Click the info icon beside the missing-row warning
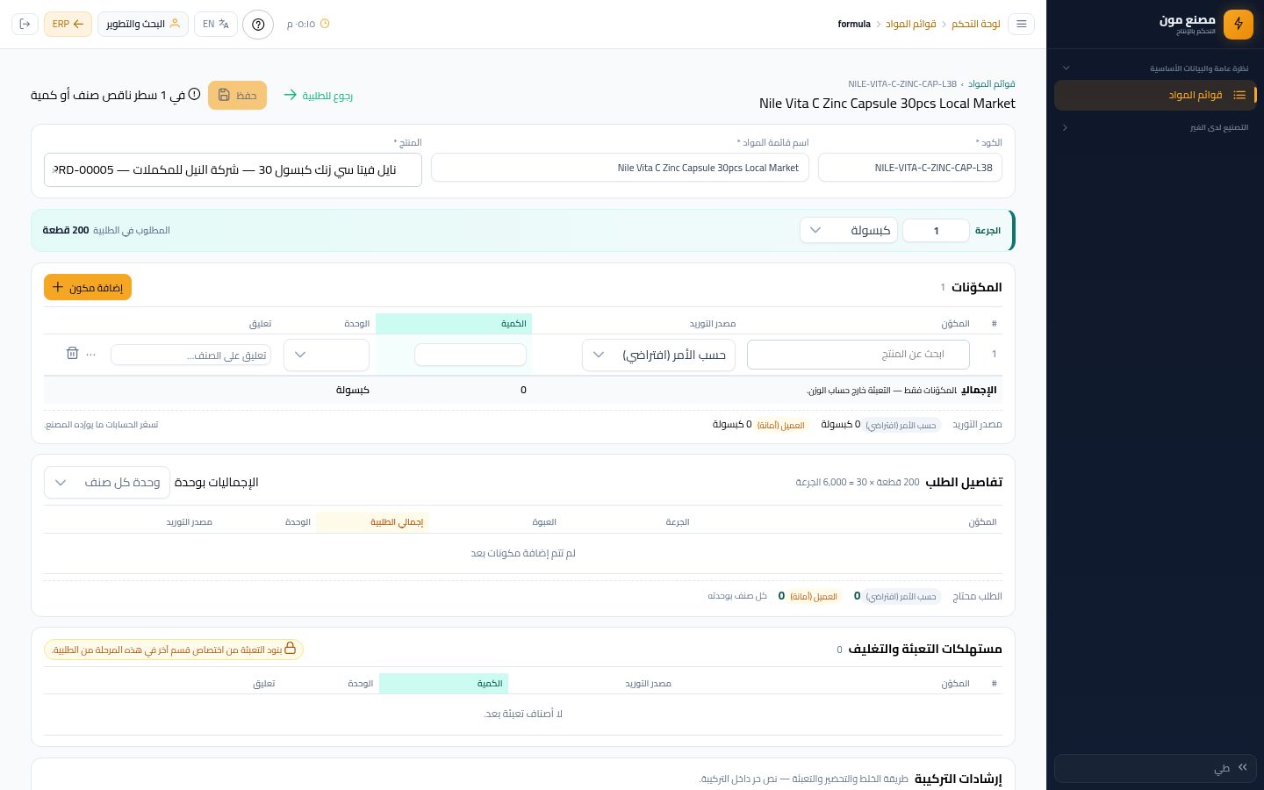The image size is (1264, 790). coord(194,94)
